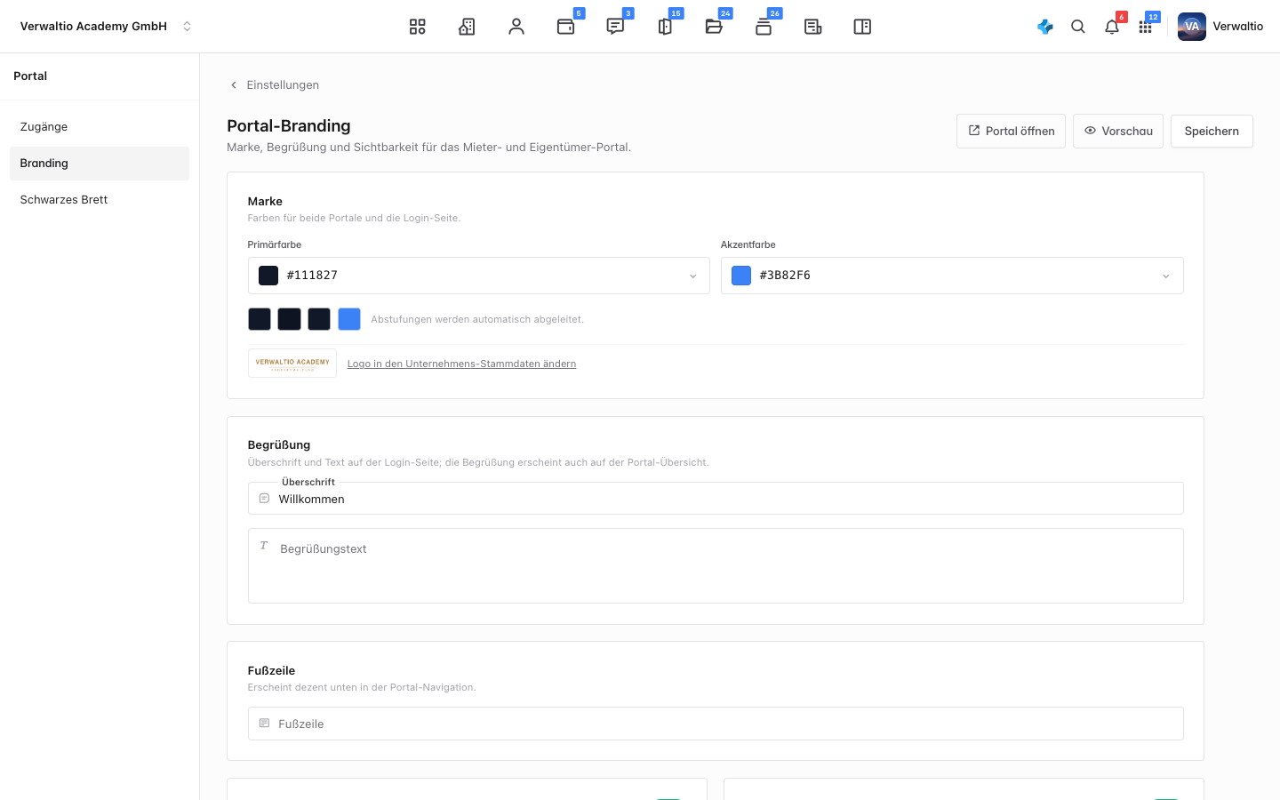Save branding with the Speichern button
This screenshot has height=800, width=1280.
click(x=1212, y=131)
